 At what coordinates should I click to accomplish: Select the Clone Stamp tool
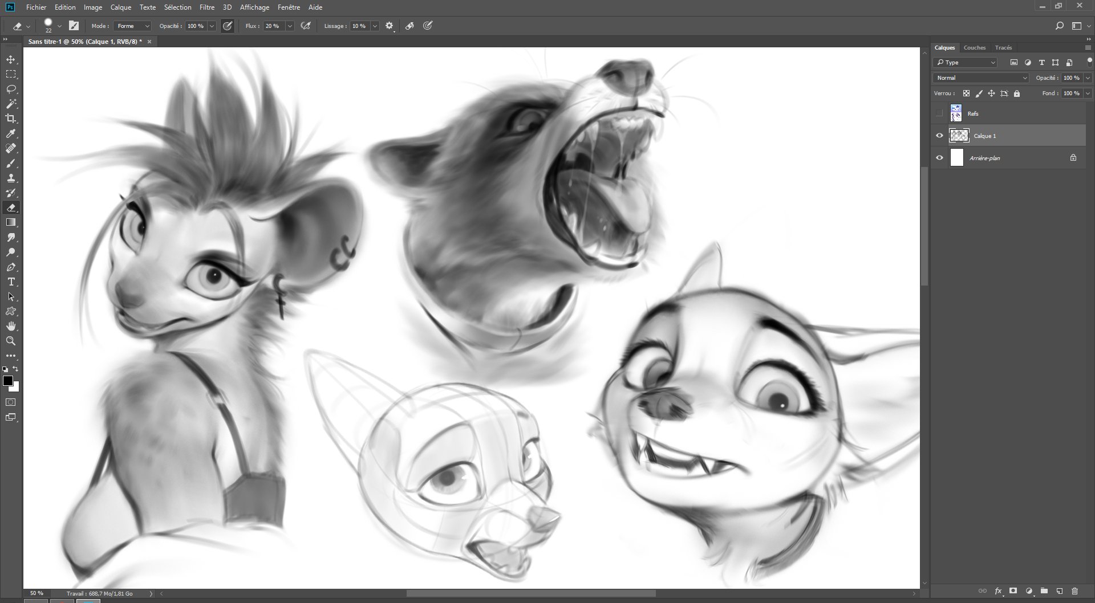(x=11, y=178)
